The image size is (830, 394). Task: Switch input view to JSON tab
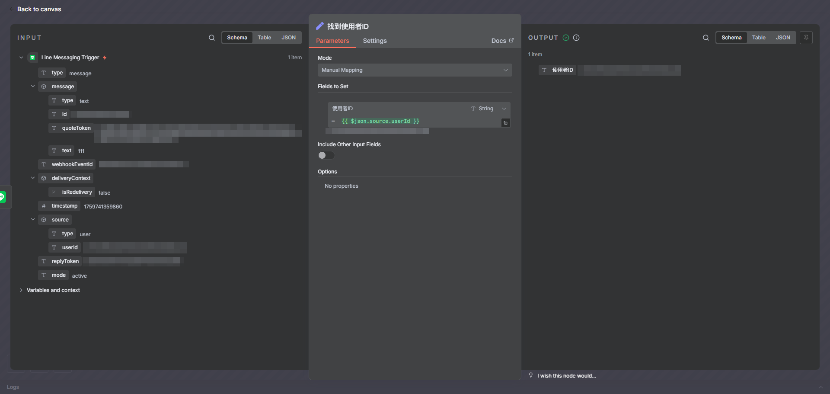[x=288, y=38]
